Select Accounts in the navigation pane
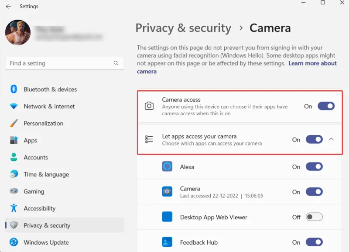 click(x=36, y=157)
